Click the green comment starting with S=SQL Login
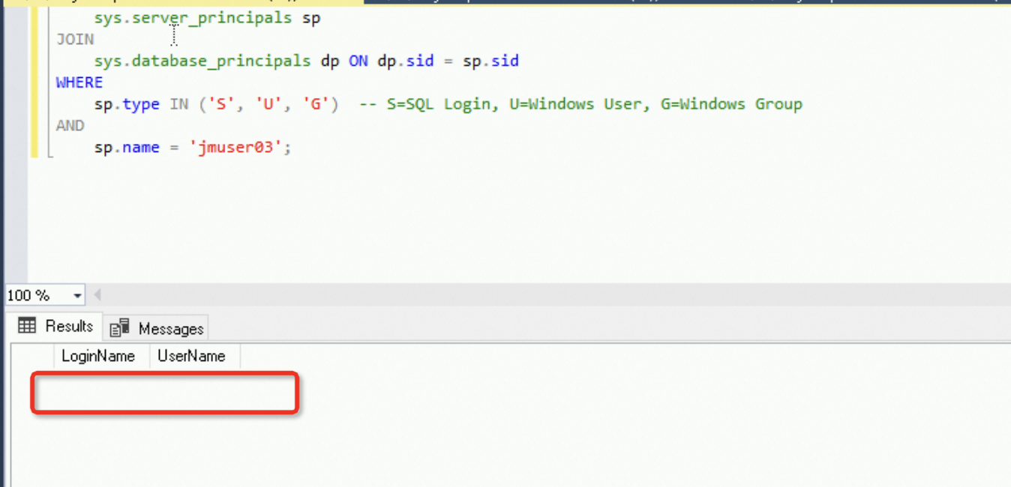This screenshot has height=487, width=1011. point(580,104)
